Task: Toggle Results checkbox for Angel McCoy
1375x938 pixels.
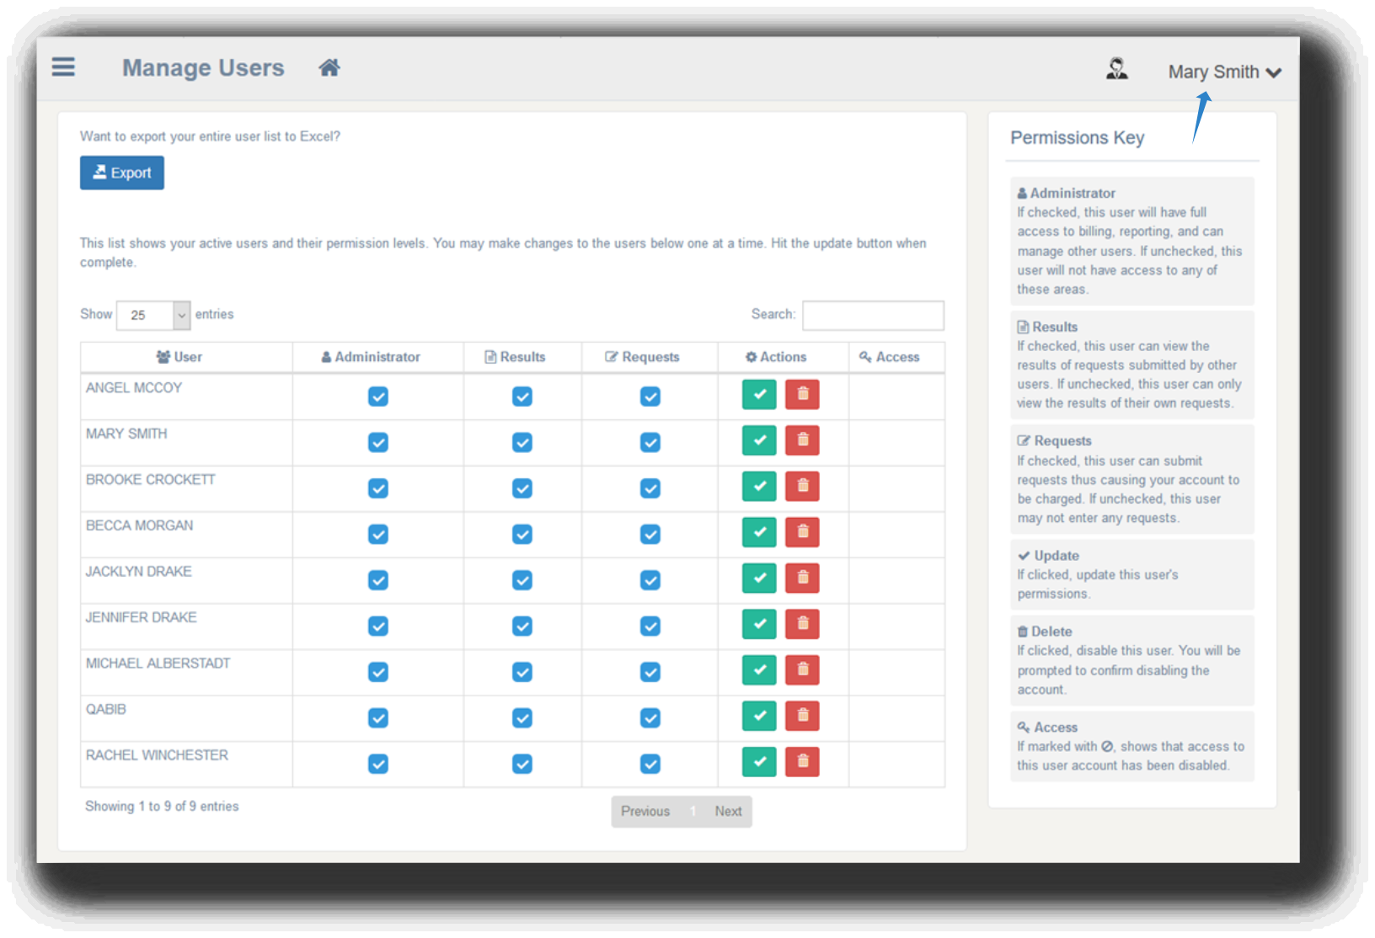Action: pyautogui.click(x=522, y=397)
